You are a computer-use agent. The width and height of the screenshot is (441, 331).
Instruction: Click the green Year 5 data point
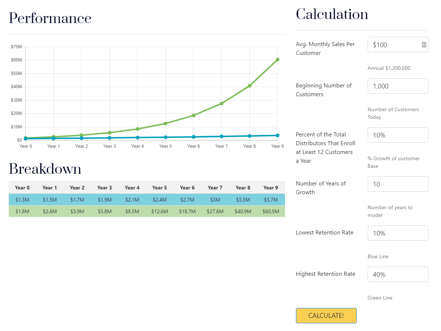tap(166, 124)
